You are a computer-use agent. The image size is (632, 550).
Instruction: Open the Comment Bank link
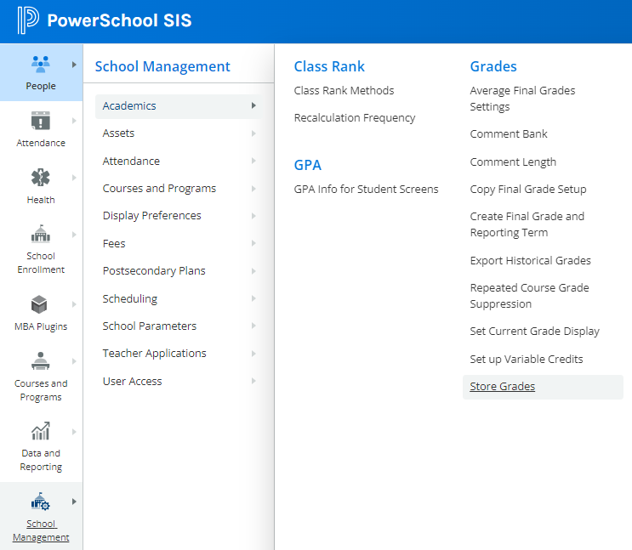[x=509, y=133]
